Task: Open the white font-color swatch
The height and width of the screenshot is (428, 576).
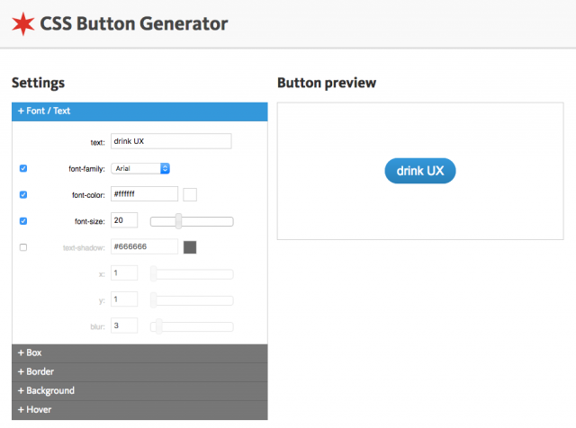Action: pos(190,194)
